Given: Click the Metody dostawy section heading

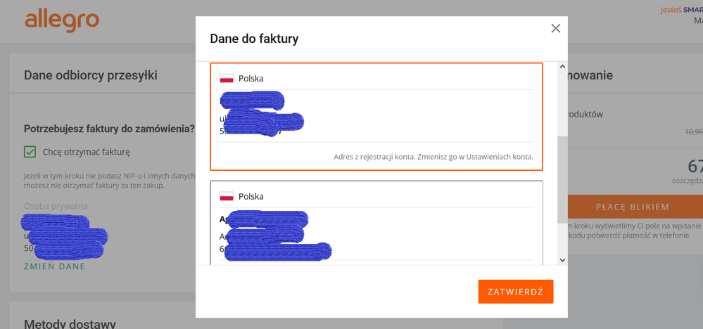Looking at the screenshot, I should (x=70, y=323).
